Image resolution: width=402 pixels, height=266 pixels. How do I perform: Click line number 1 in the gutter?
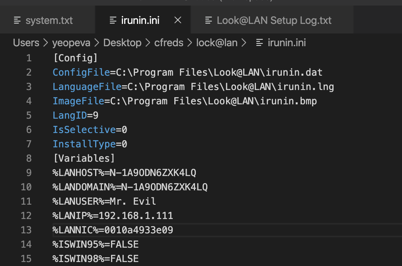[29, 58]
